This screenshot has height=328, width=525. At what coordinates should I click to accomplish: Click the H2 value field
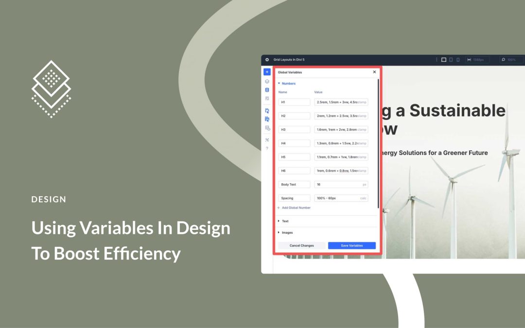click(341, 116)
